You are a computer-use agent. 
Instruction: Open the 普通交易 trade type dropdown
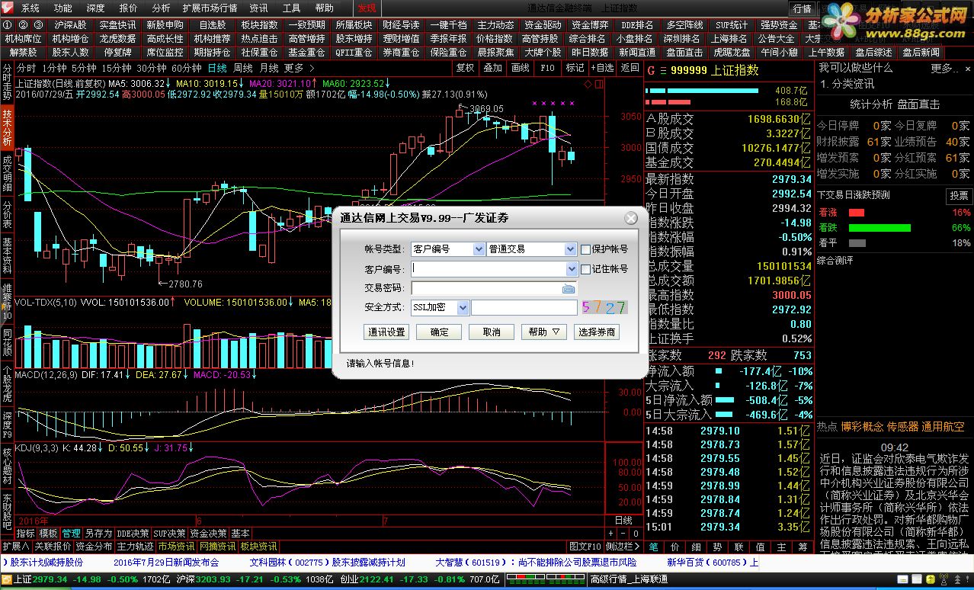(x=571, y=249)
